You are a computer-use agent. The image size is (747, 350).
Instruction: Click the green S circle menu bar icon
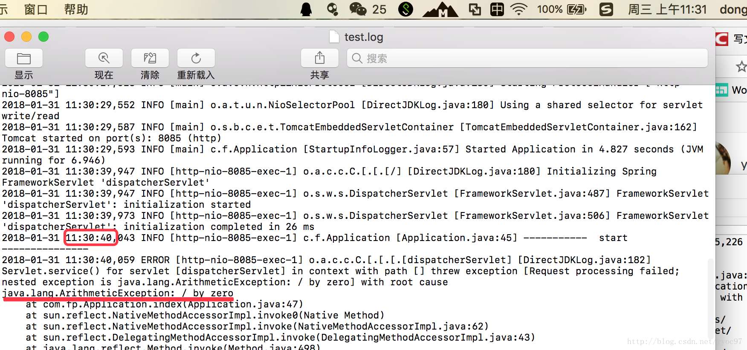[x=405, y=9]
